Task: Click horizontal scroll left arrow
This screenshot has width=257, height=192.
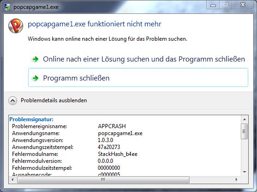Action: tap(12, 180)
